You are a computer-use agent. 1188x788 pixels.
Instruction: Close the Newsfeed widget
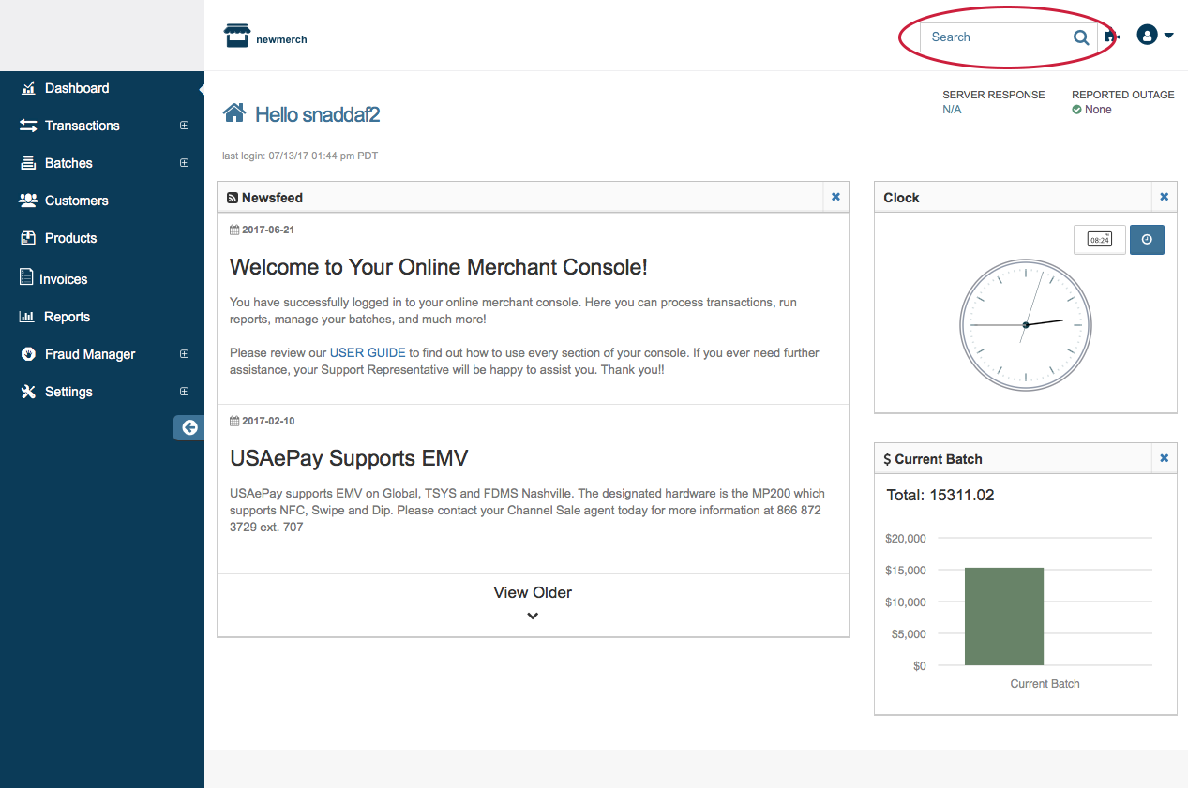tap(835, 197)
